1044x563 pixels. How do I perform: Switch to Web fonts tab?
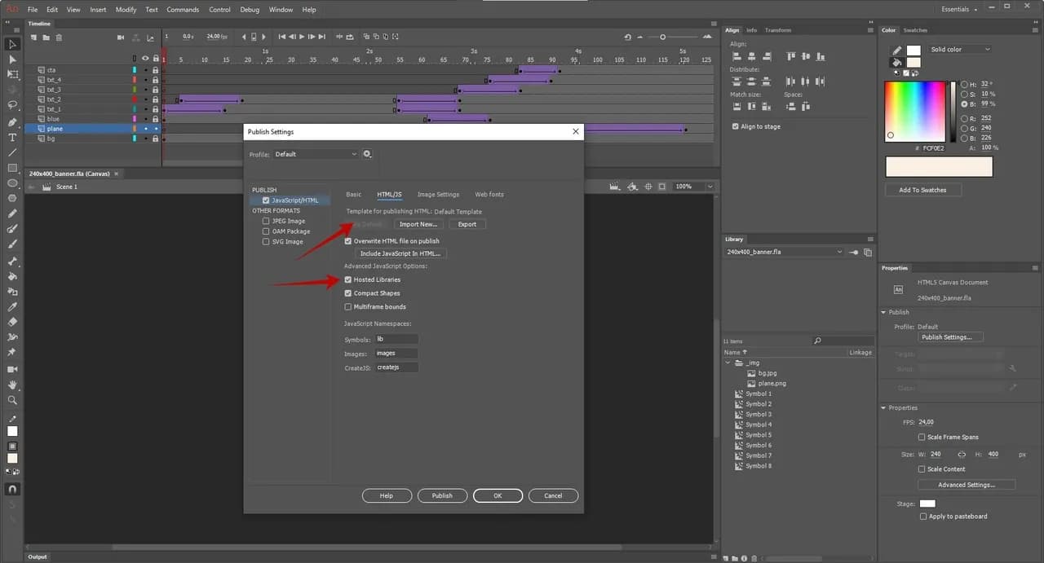[x=489, y=195]
